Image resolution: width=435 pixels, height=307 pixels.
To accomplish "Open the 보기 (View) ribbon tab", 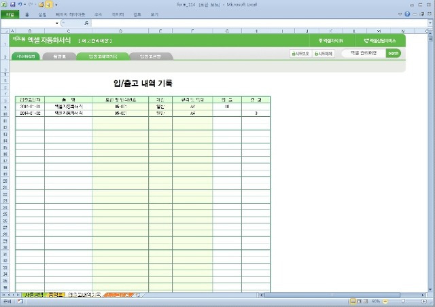I will click(154, 14).
